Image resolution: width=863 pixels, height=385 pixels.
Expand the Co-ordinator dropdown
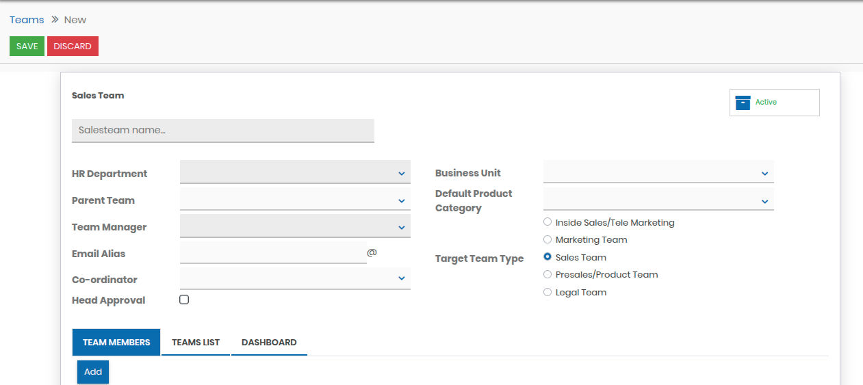295,279
